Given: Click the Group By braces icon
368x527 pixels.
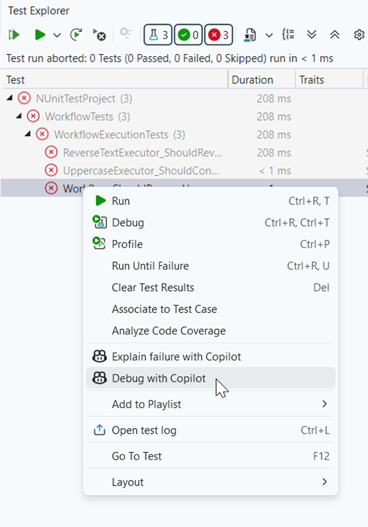Looking at the screenshot, I should pos(288,35).
